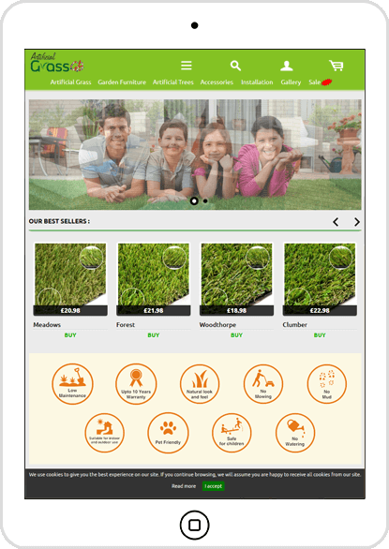Show previous best sellers with left chevron

336,222
